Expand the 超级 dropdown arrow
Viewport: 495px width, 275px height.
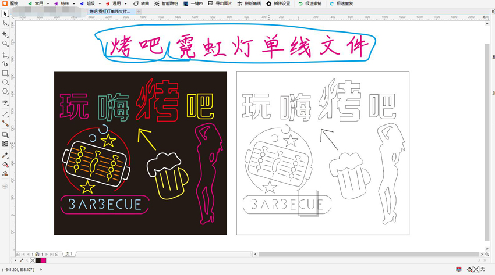(100, 3)
